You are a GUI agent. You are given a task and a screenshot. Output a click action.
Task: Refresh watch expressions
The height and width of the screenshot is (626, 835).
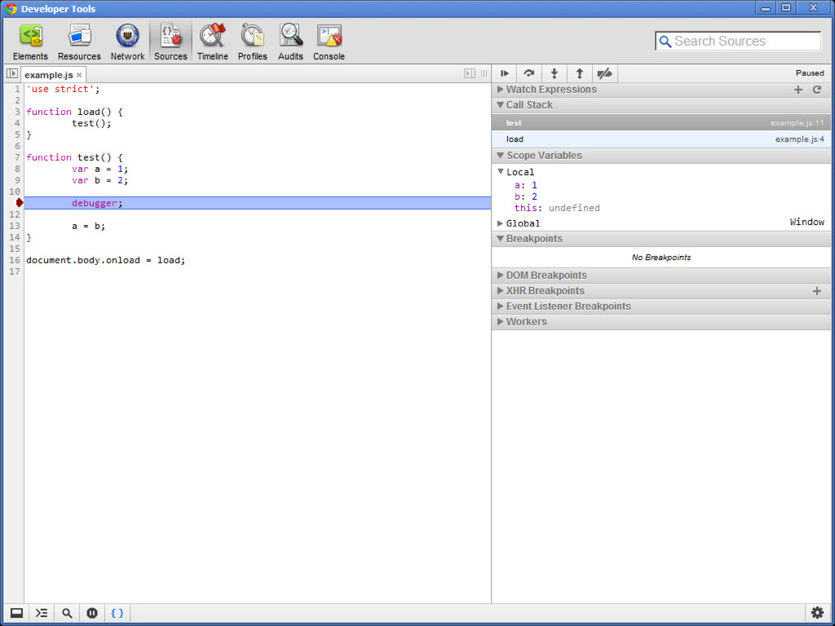pos(817,90)
